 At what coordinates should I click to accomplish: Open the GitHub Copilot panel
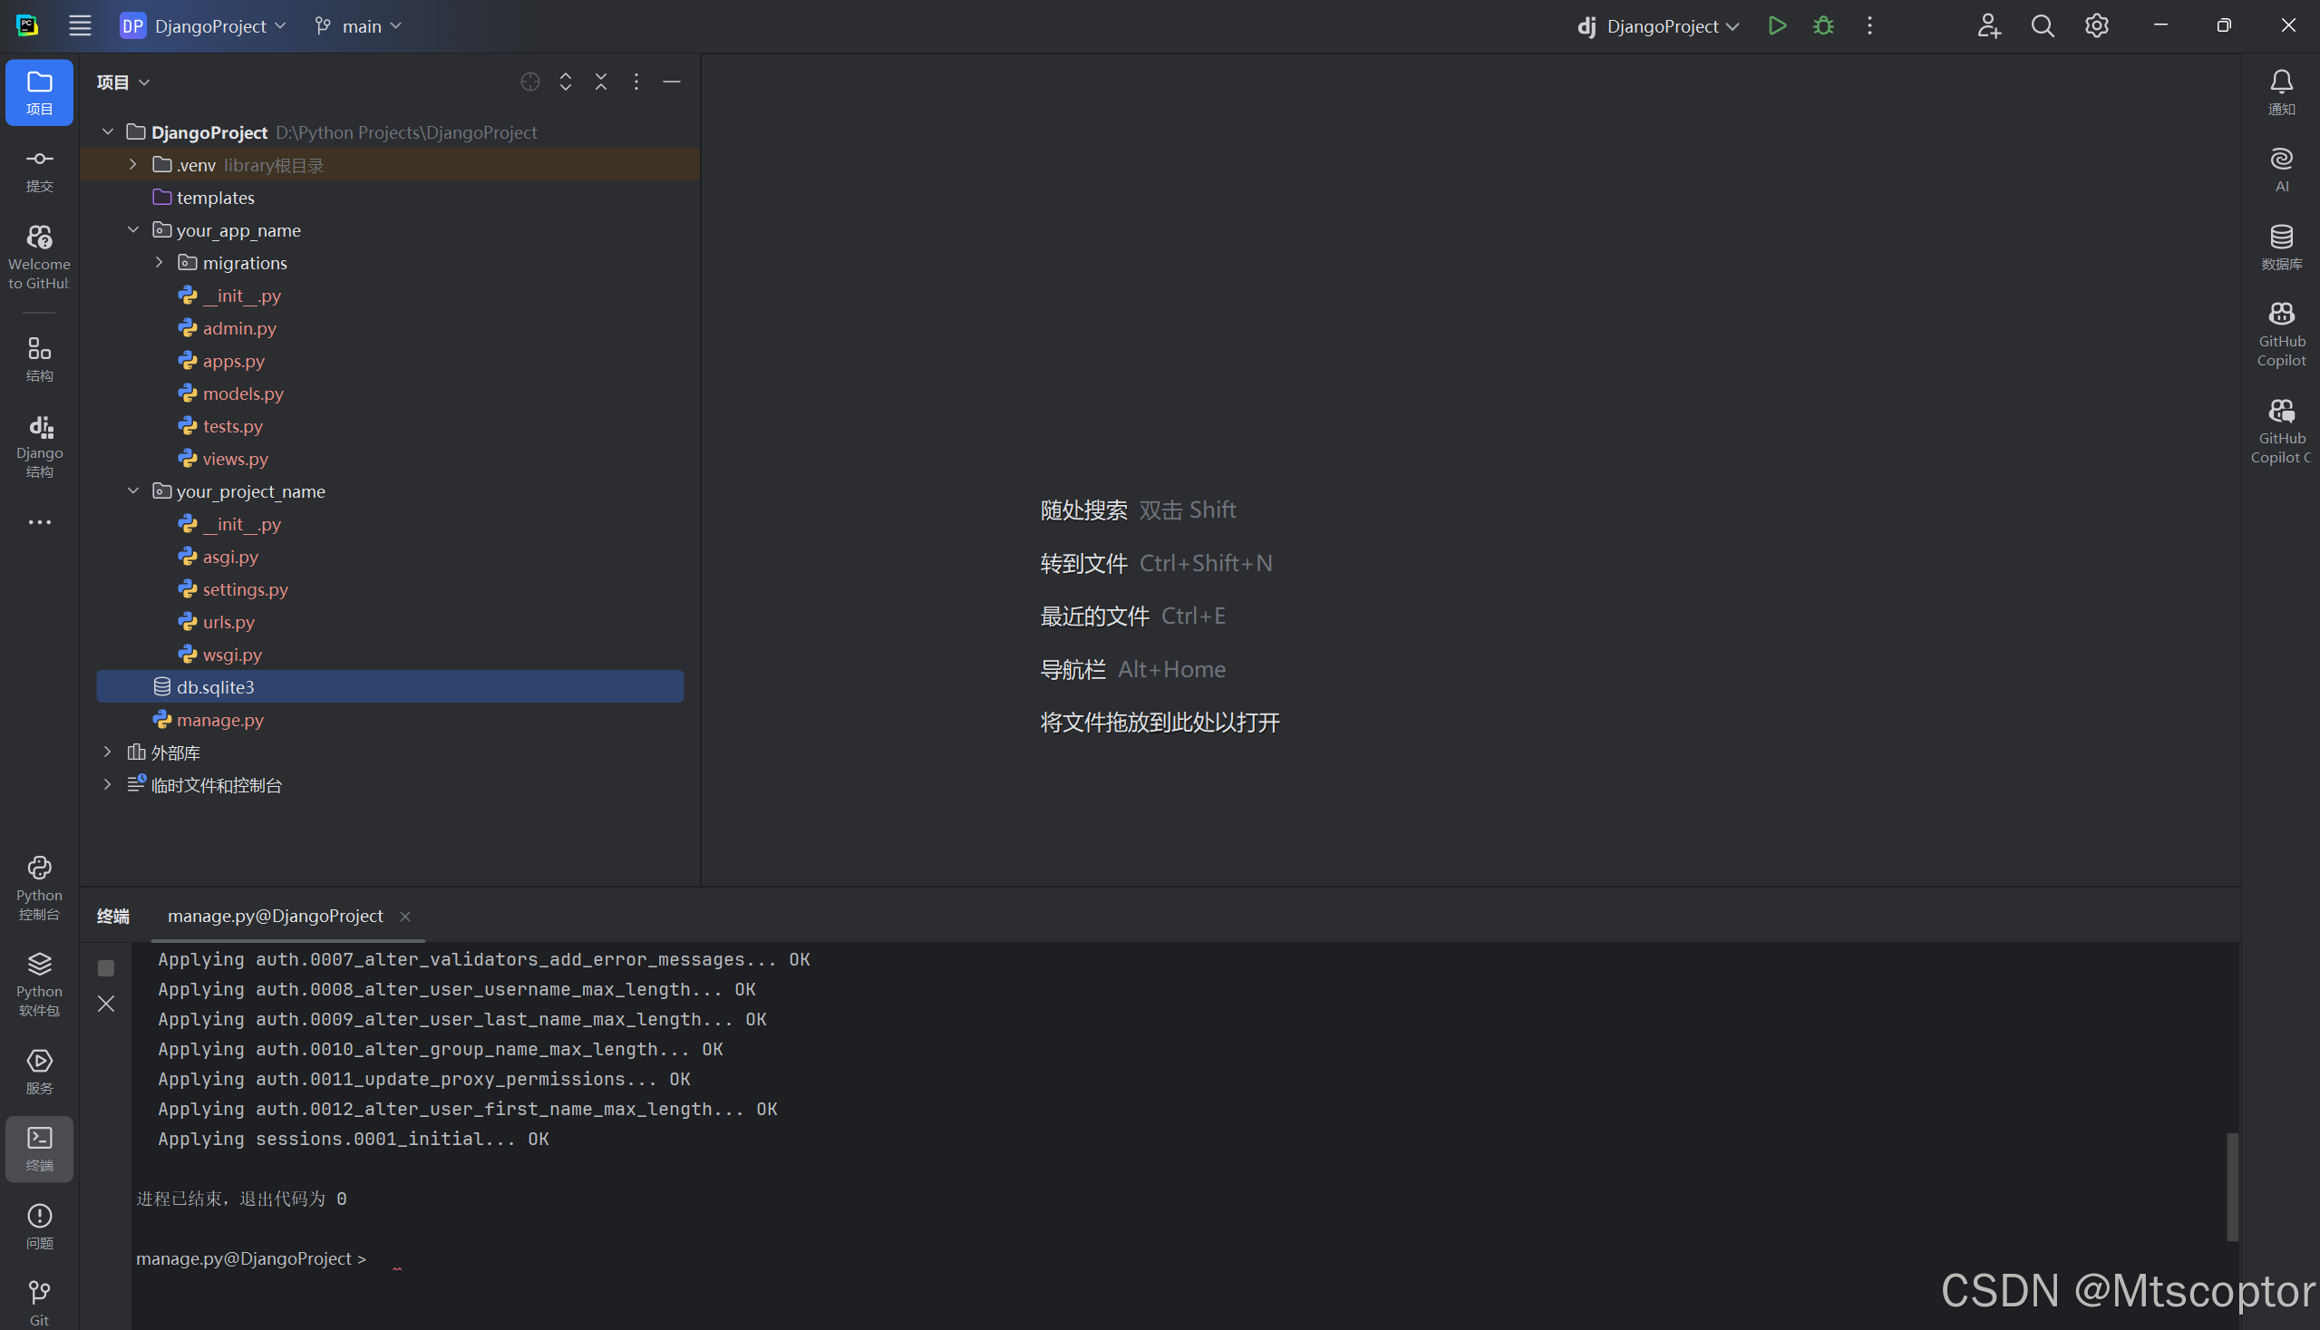click(2281, 334)
